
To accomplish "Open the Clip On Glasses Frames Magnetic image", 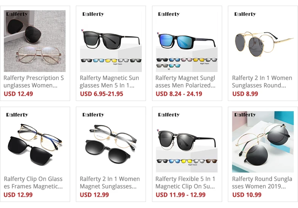I will [x=35, y=142].
